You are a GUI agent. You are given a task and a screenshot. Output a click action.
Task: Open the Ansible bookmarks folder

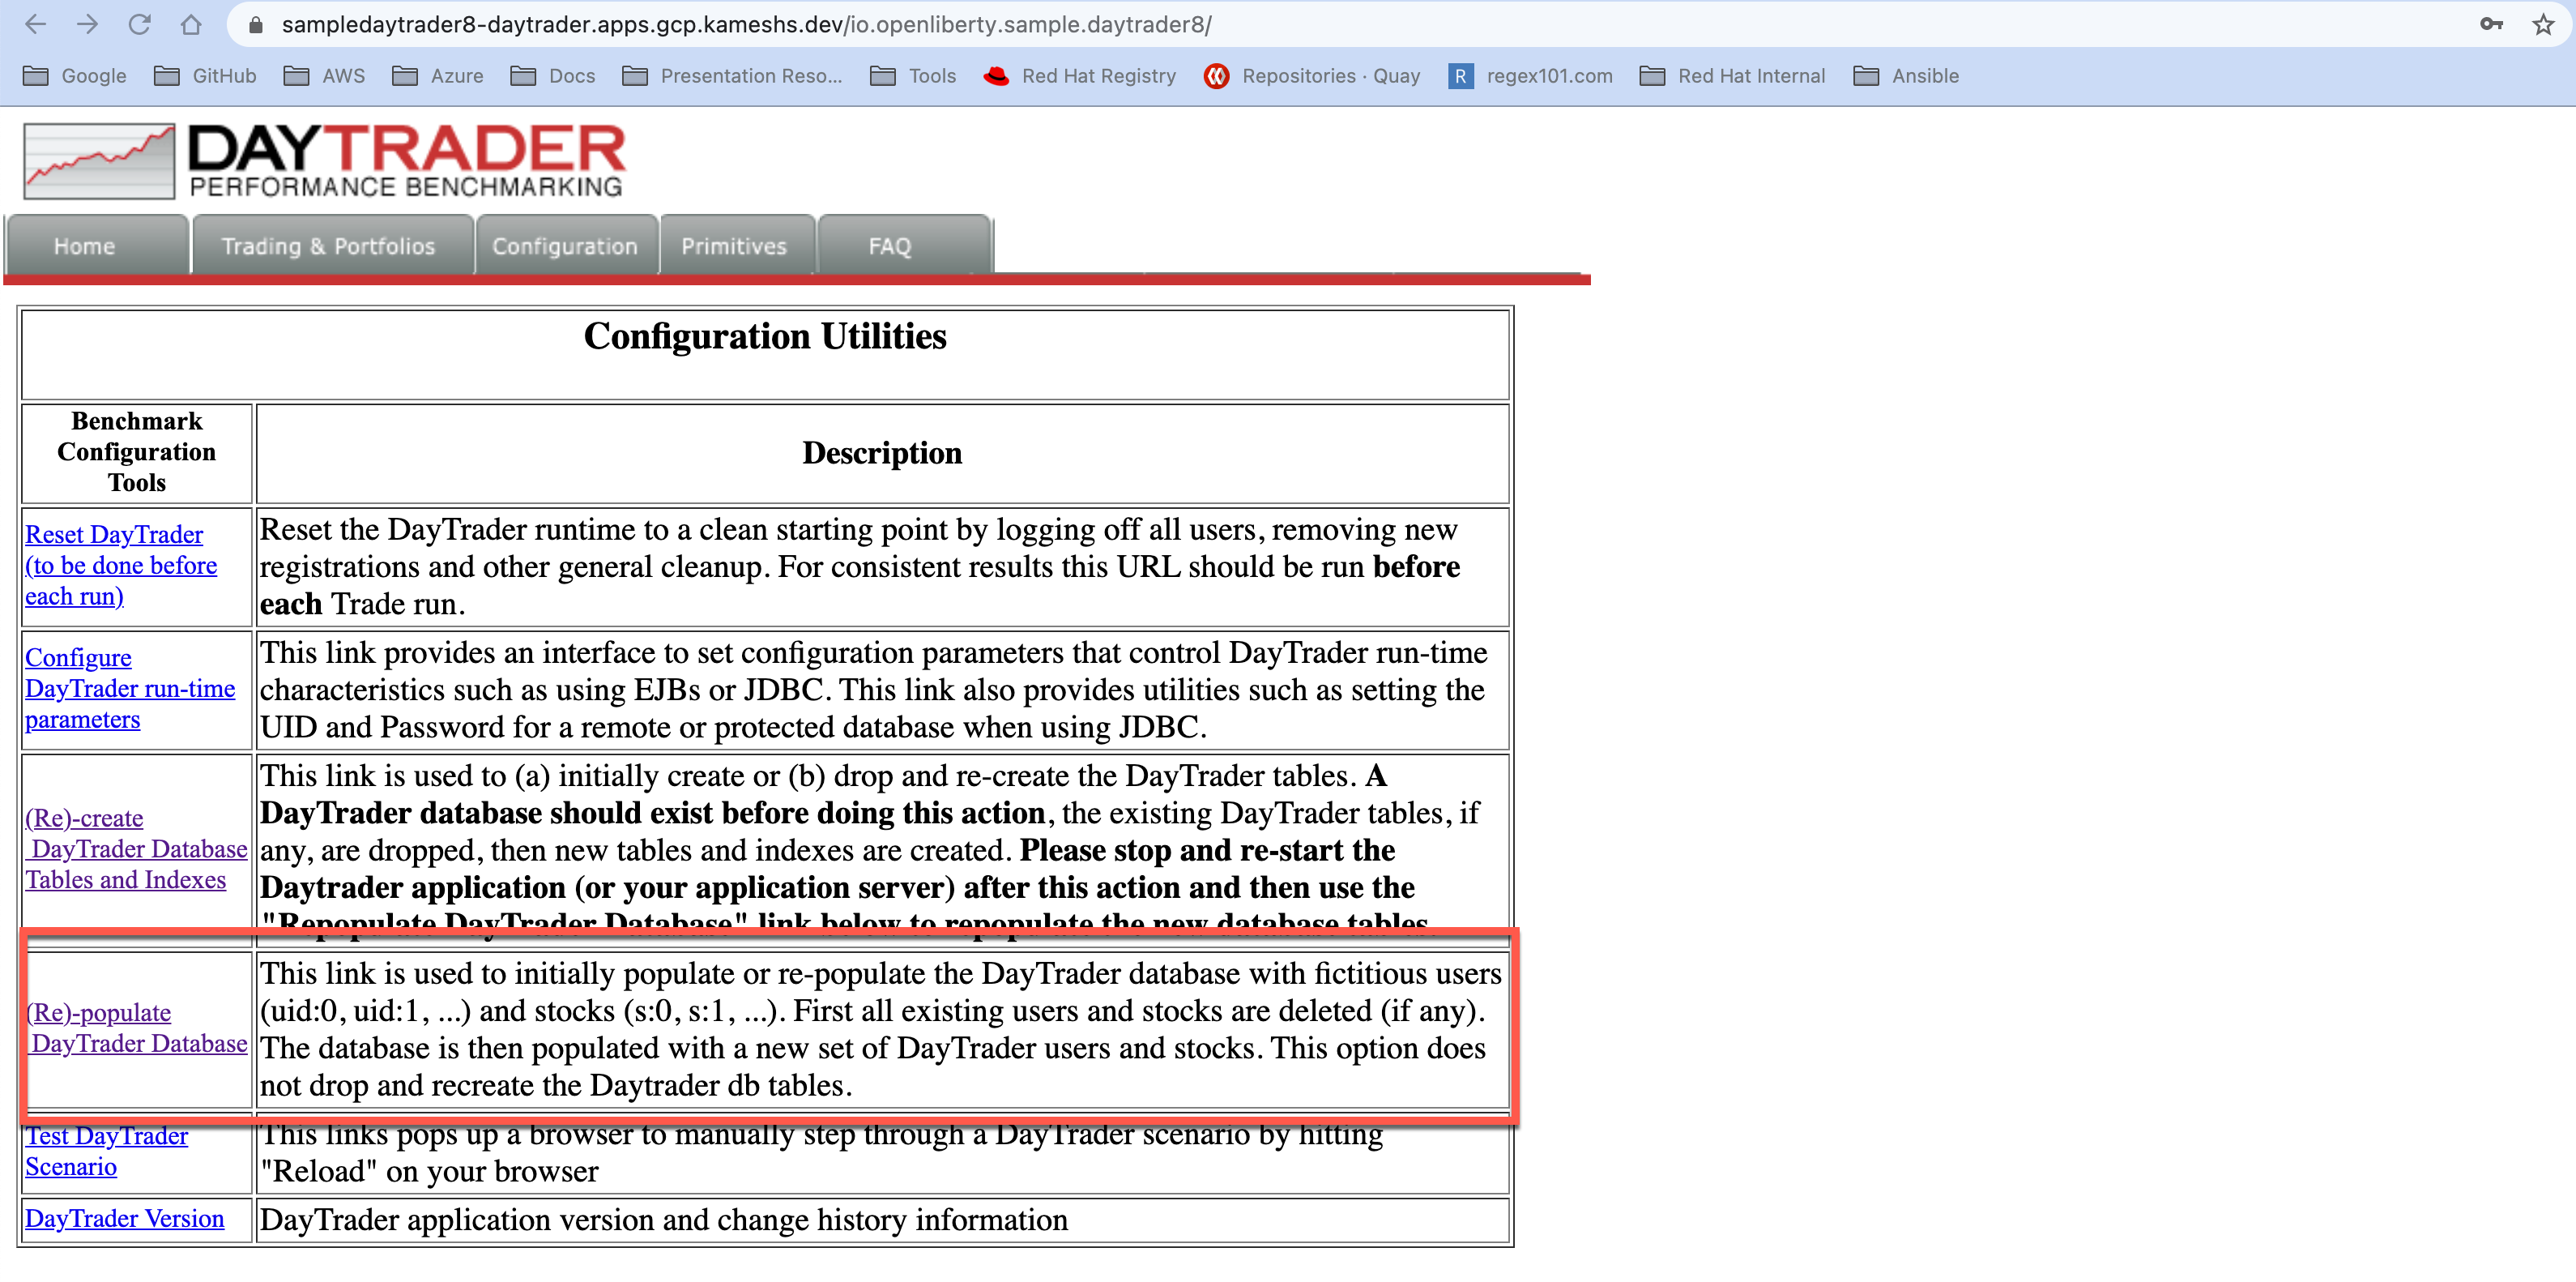pos(1906,76)
